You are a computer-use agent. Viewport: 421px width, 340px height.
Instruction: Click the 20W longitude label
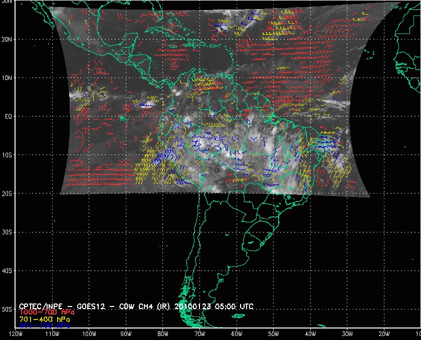(x=384, y=334)
